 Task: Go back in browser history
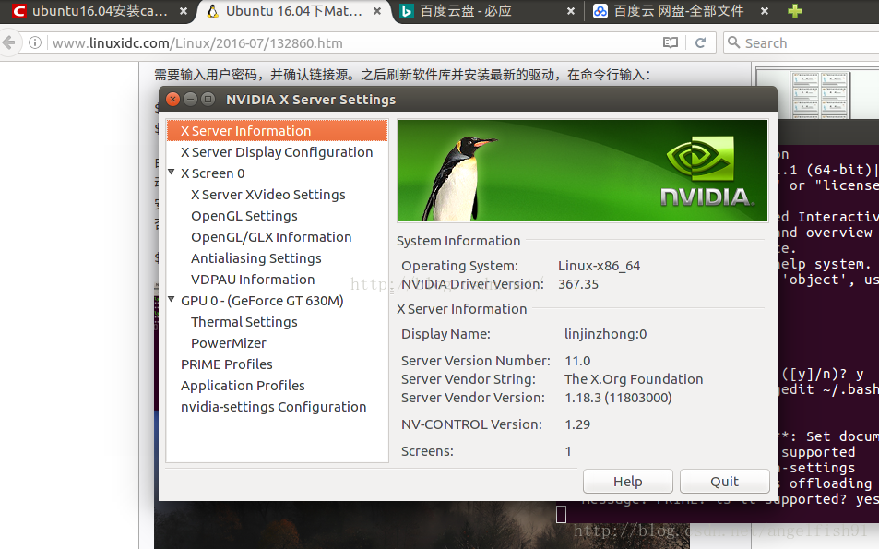tap(8, 42)
